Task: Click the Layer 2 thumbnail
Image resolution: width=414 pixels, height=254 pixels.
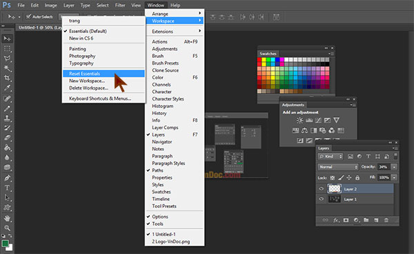Action: pos(335,189)
